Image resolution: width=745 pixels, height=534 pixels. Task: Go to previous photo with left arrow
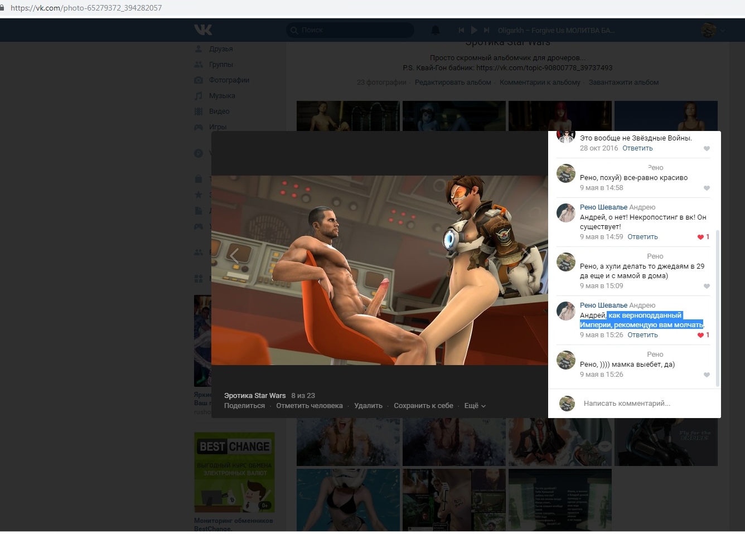pyautogui.click(x=234, y=256)
